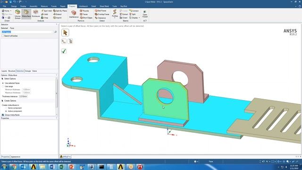Viewport: 302px width, 170px height.
Task: Detect Bad Faces
Action: pyautogui.click(x=101, y=11)
